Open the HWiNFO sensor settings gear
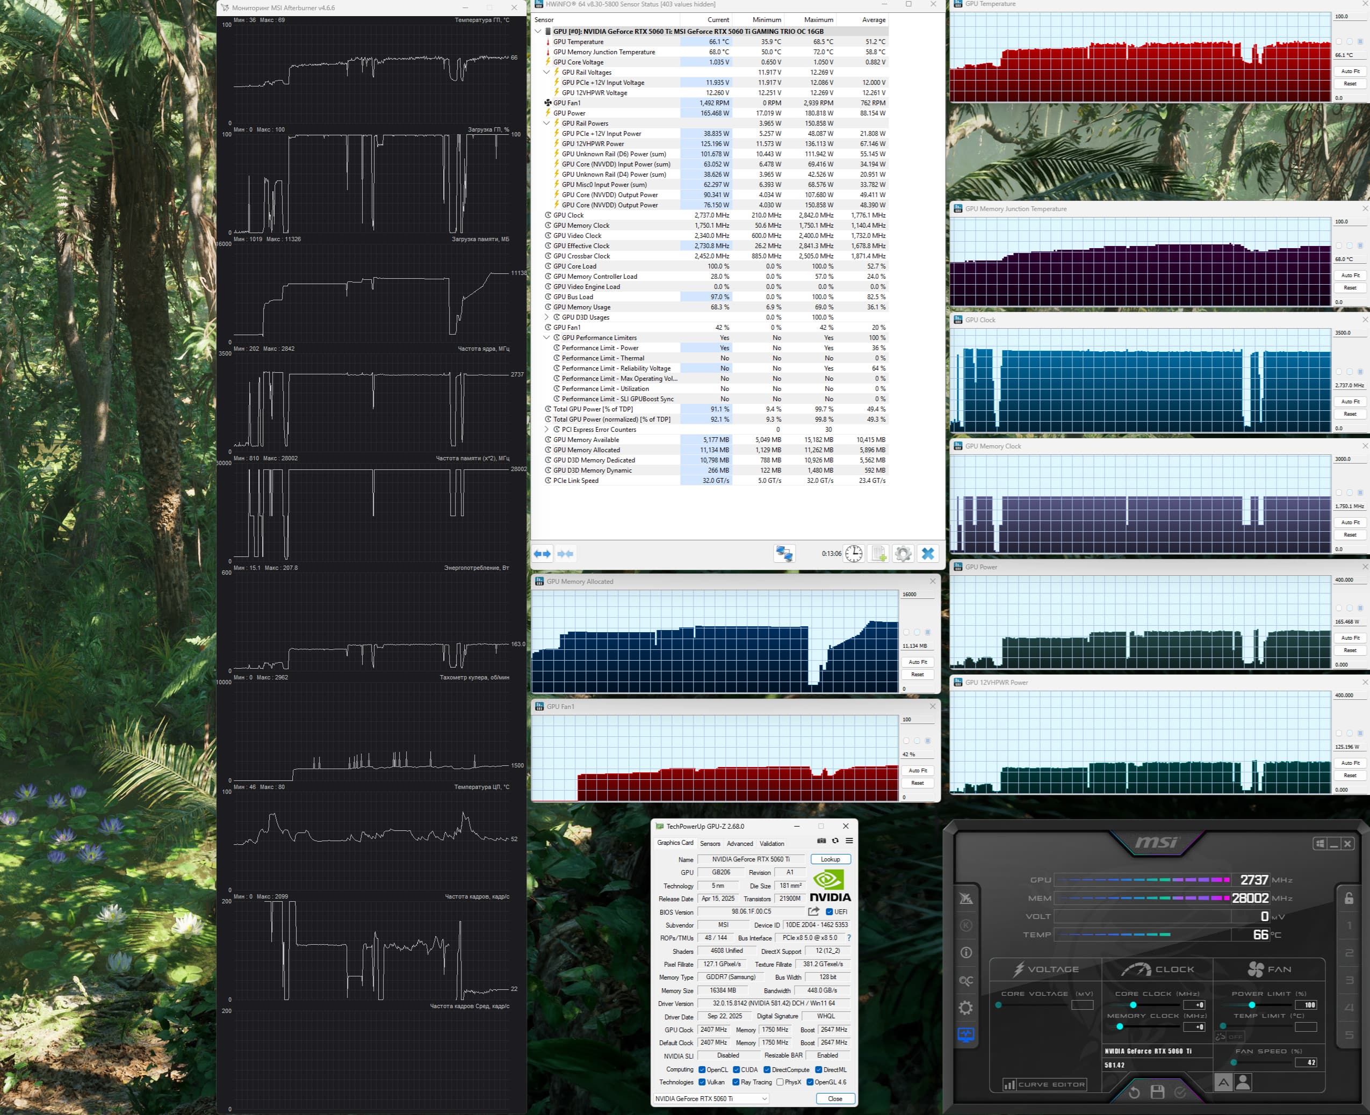1370x1115 pixels. (x=903, y=554)
